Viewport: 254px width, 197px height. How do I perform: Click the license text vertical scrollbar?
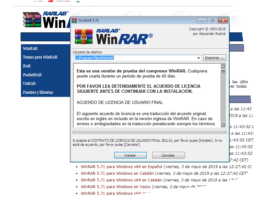[x=224, y=95]
